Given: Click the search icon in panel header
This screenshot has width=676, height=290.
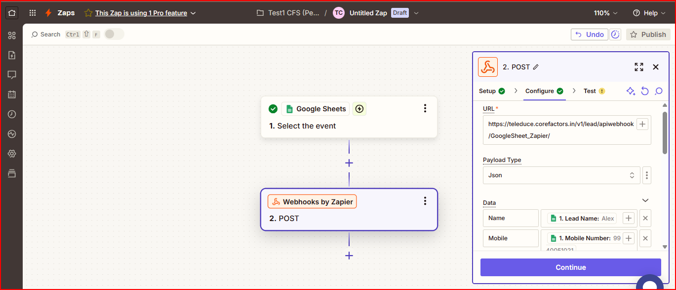Looking at the screenshot, I should click(x=659, y=91).
